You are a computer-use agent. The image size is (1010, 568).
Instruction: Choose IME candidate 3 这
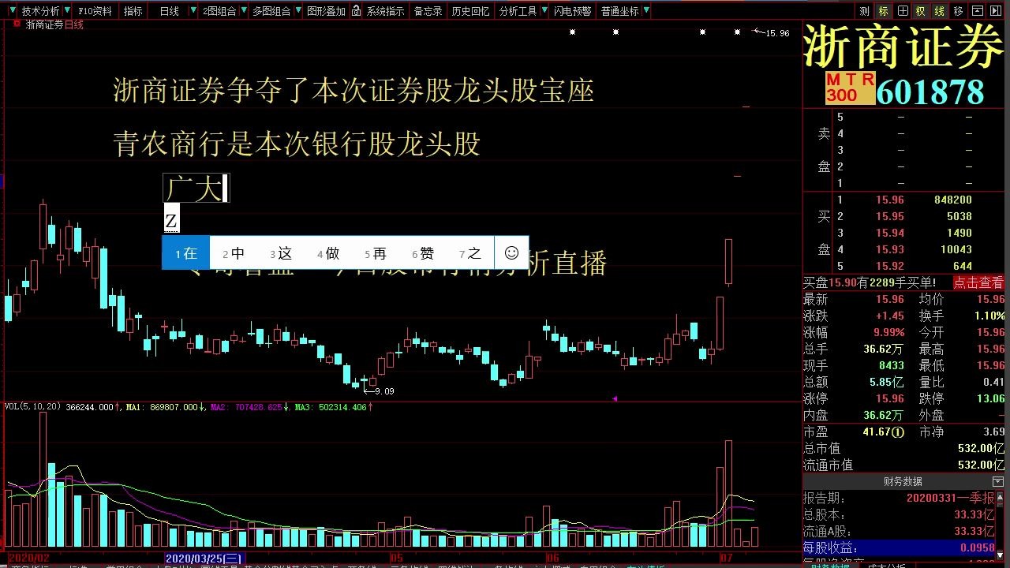(x=281, y=253)
